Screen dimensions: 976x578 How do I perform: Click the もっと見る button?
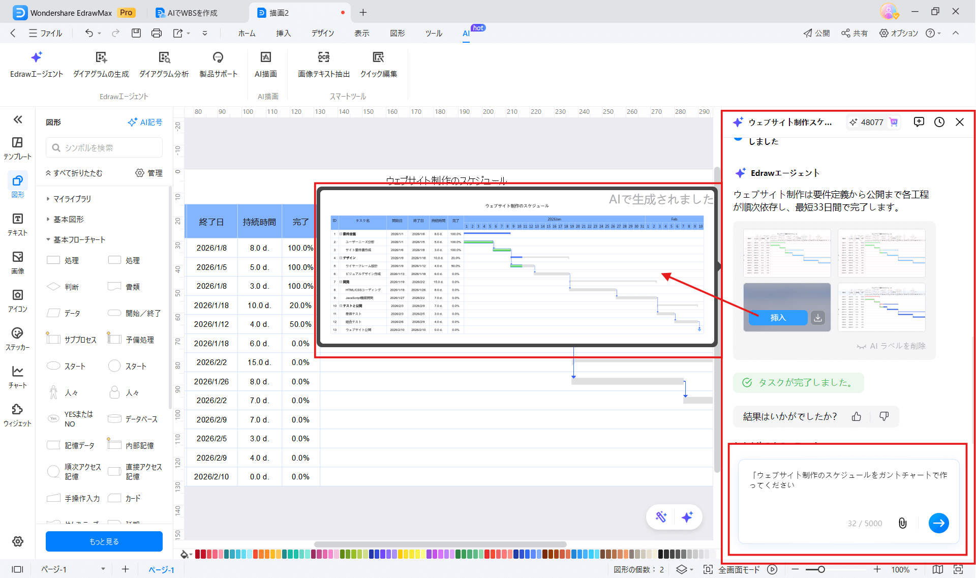(104, 541)
